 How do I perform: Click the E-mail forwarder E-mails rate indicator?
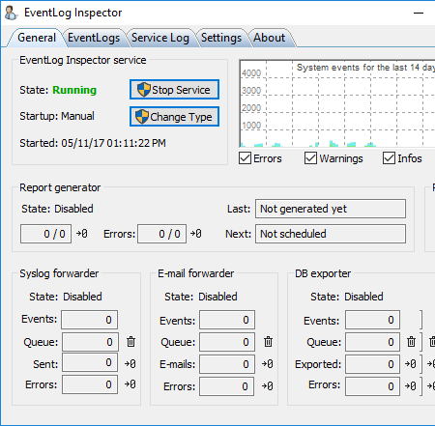(x=268, y=364)
